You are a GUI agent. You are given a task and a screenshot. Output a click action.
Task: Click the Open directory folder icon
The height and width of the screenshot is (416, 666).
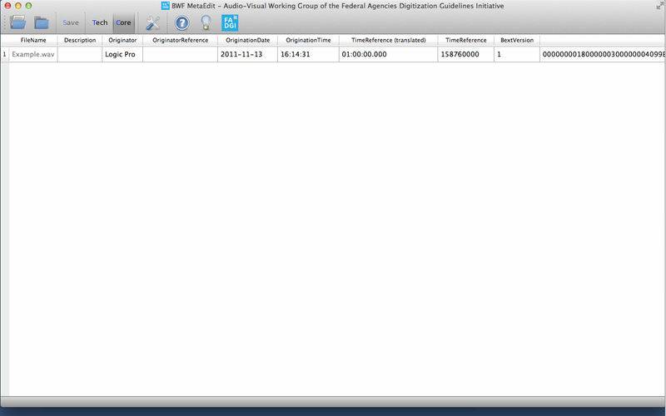42,22
